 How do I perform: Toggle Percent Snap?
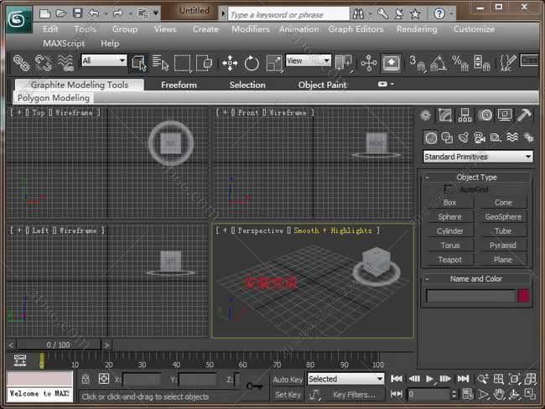pyautogui.click(x=459, y=63)
